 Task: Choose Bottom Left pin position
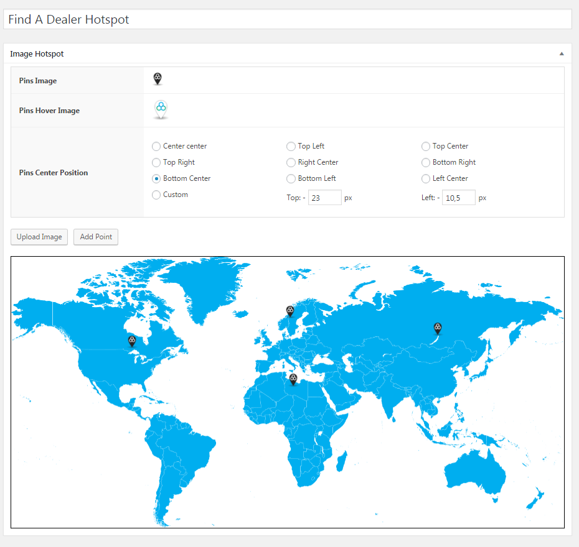[x=291, y=179]
